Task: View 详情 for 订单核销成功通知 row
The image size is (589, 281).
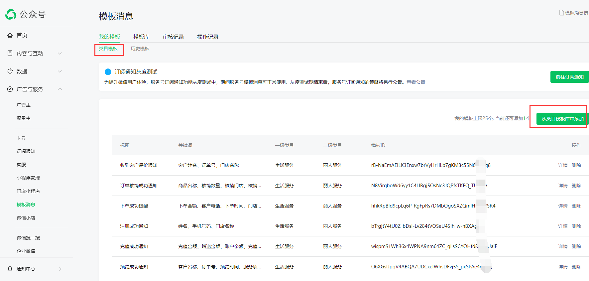Action: pyautogui.click(x=563, y=186)
